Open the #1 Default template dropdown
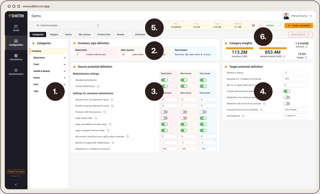The width and height of the screenshot is (320, 194). coord(62,26)
